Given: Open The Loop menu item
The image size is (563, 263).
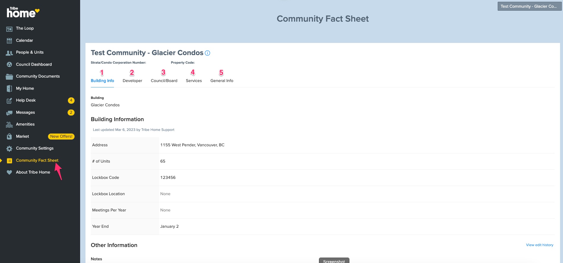Looking at the screenshot, I should pos(25,28).
